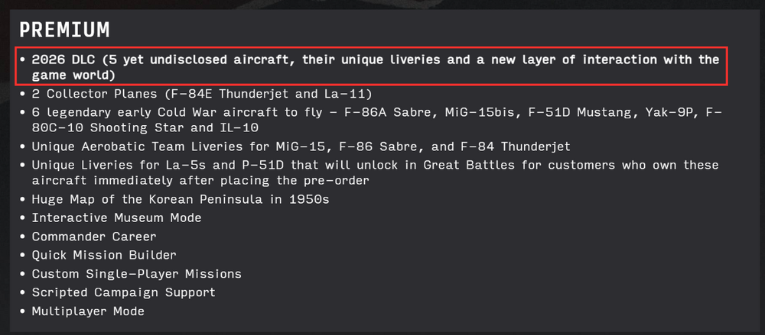
Task: Click the La-11 aircraft name
Action: point(351,94)
